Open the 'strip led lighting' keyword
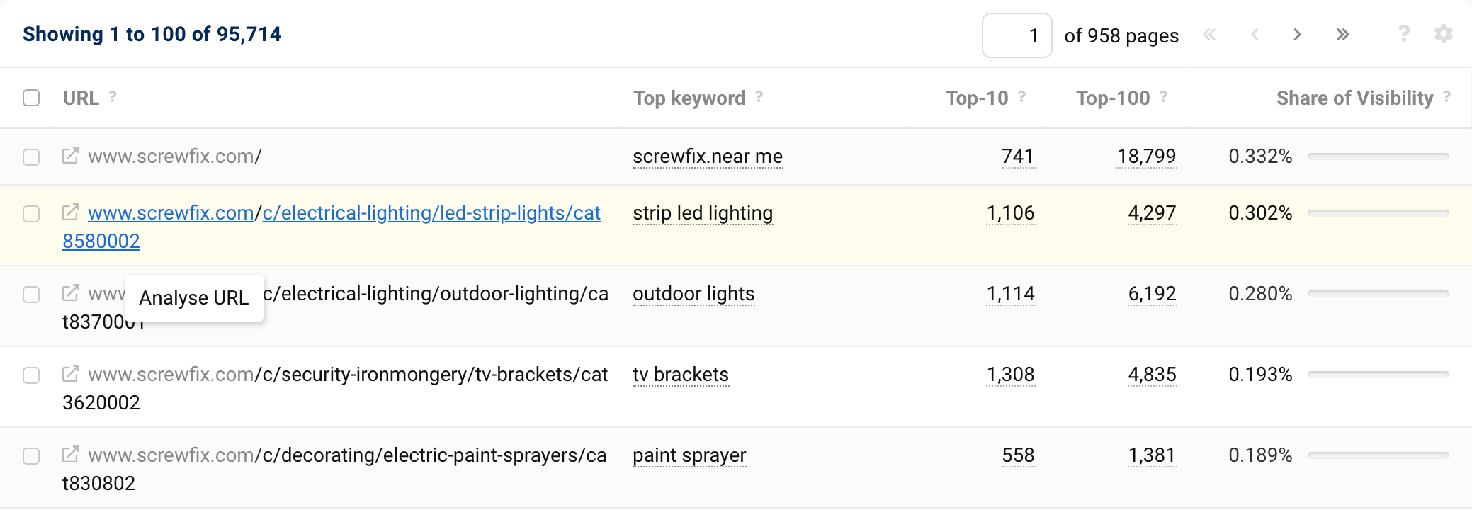Viewport: 1472px width, 517px height. pyautogui.click(x=703, y=213)
